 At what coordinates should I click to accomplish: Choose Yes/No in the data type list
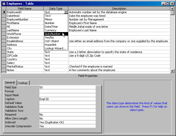pyautogui.click(x=56, y=37)
